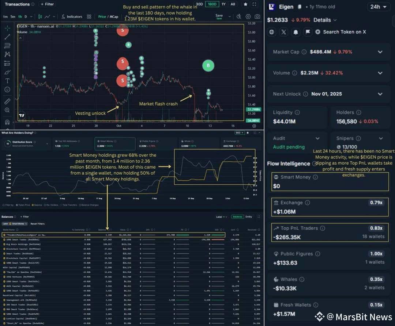Click the large green B buy marker
The height and width of the screenshot is (326, 395).
(208, 66)
